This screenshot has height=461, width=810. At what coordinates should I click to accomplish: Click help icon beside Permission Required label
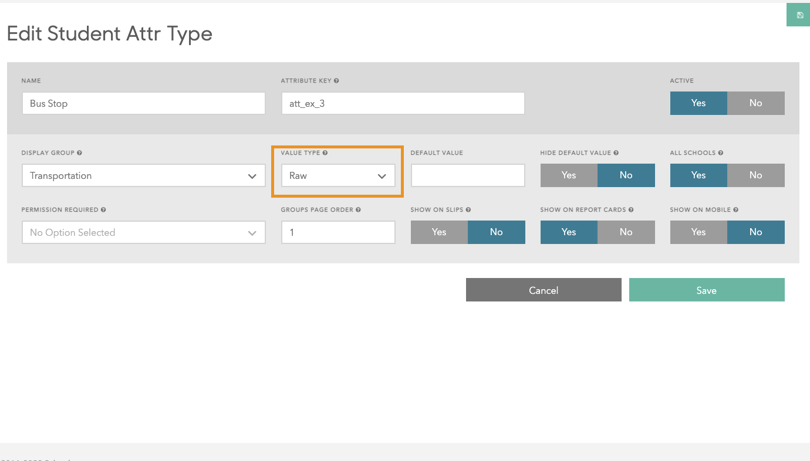(103, 210)
